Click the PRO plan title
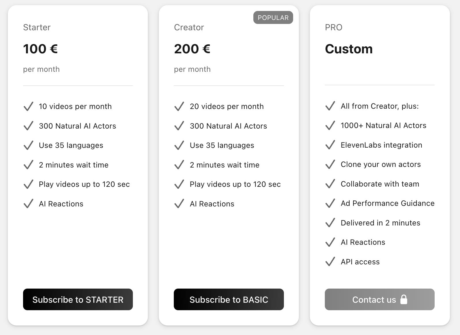 pos(333,27)
